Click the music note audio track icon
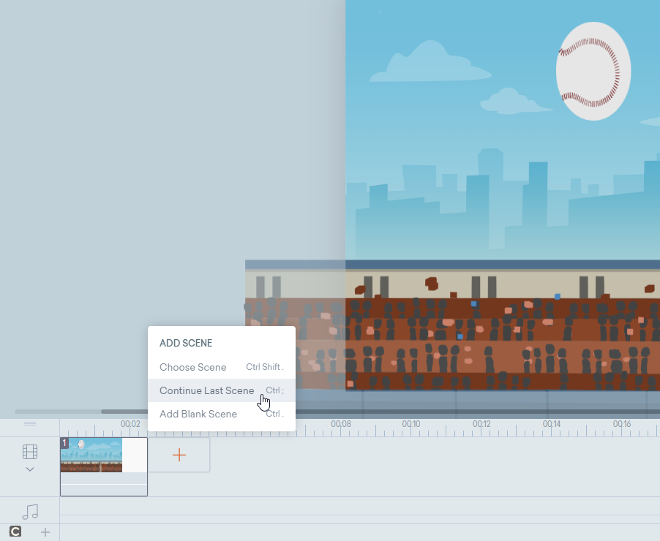Image resolution: width=660 pixels, height=541 pixels. coord(30,511)
